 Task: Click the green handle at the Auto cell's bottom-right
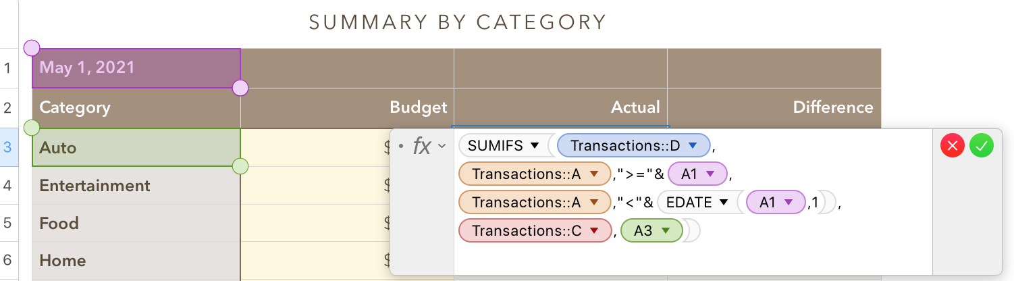[x=240, y=166]
